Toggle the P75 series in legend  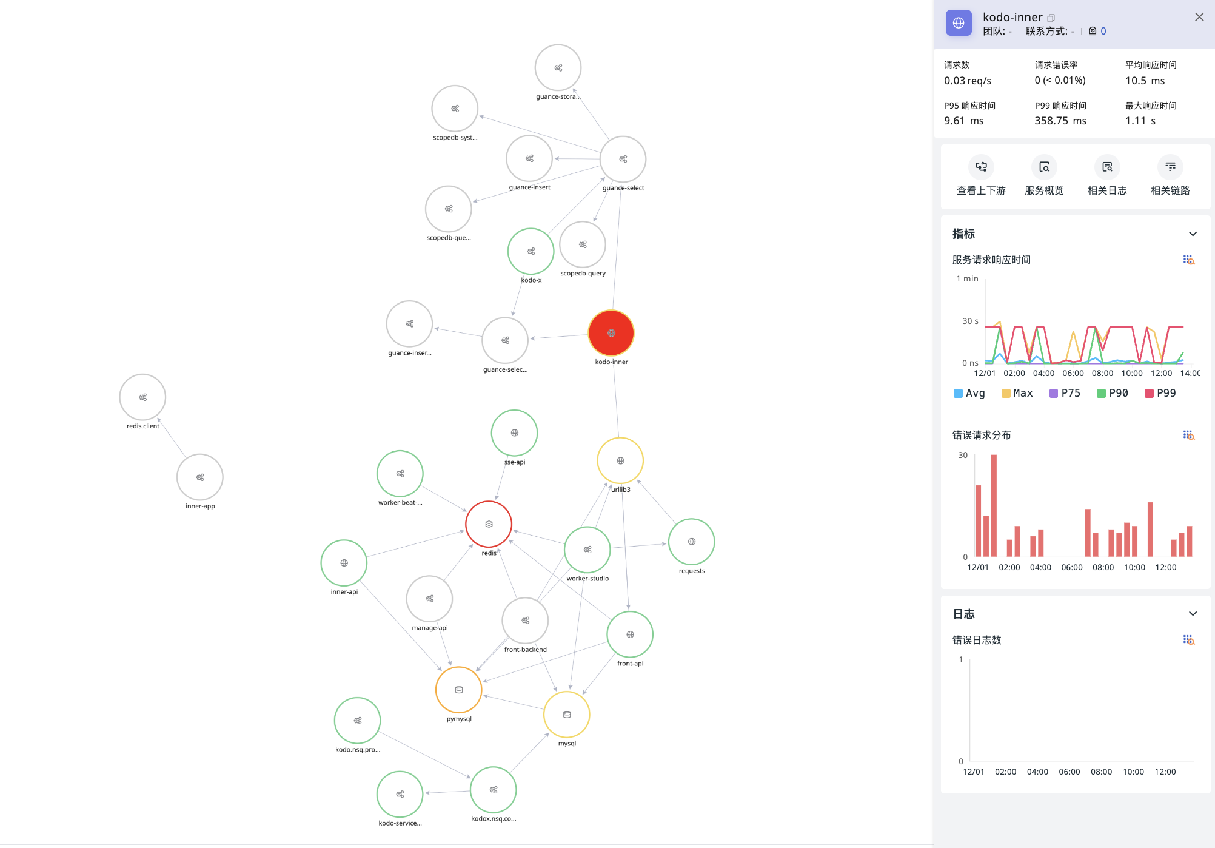point(1065,393)
